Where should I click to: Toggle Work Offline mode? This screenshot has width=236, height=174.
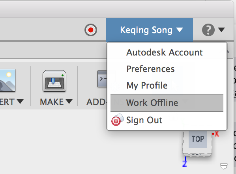[167, 103]
